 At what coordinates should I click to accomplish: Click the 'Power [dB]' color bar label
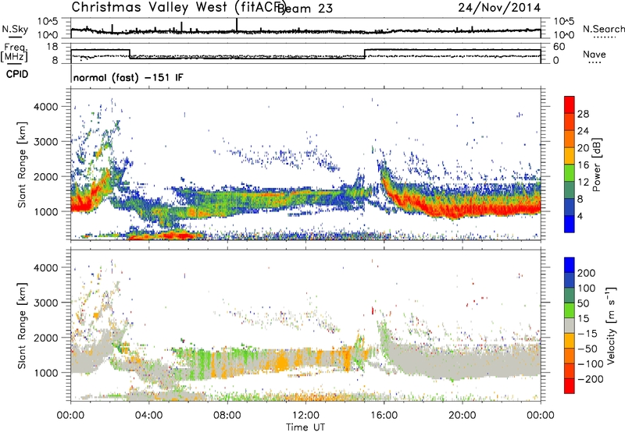(x=597, y=165)
